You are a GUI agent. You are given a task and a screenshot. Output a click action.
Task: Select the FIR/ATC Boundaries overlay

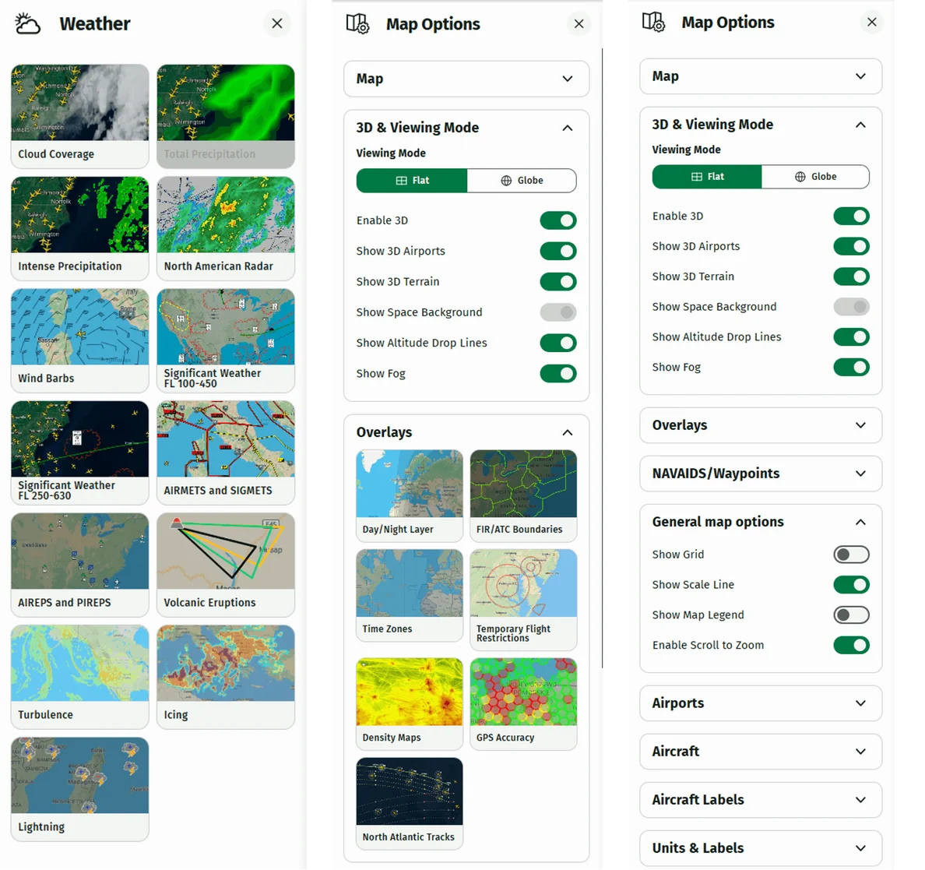(523, 496)
